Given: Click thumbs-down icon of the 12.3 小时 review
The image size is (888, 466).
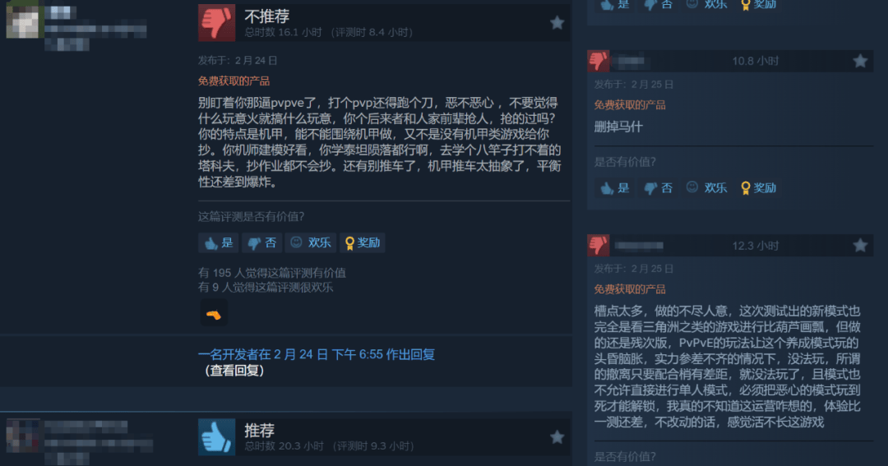Looking at the screenshot, I should tap(598, 245).
